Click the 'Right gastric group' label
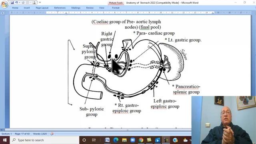Viewport: 256px width, 144px height. point(107,39)
